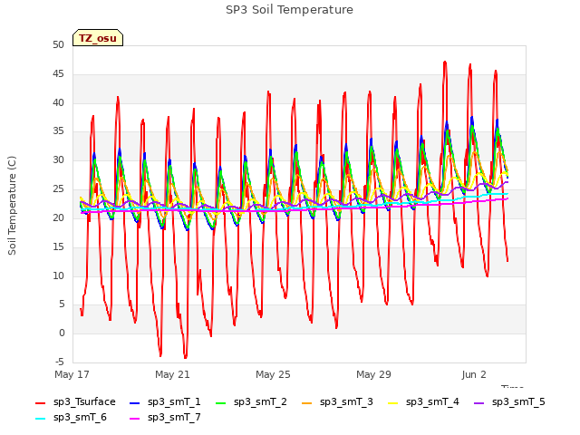This screenshot has width=580, height=435.
Task: Click the 5 y-axis tick label
Action: [62, 304]
